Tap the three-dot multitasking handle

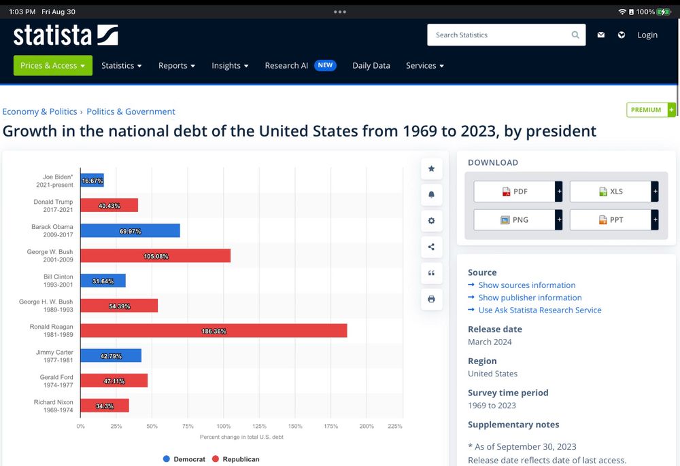pos(340,12)
